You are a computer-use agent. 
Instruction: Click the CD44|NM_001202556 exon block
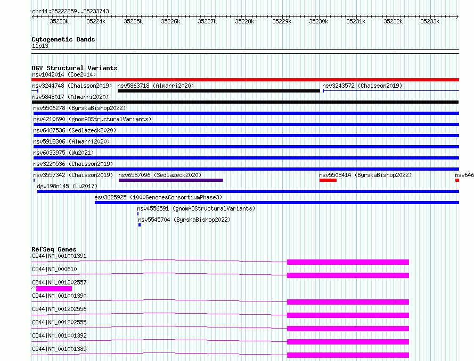(348, 315)
